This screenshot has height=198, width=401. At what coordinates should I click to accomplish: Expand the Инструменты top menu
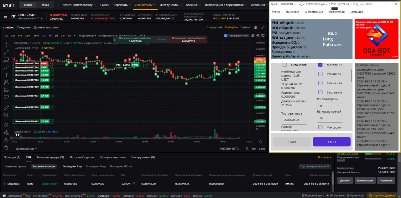pyautogui.click(x=170, y=5)
